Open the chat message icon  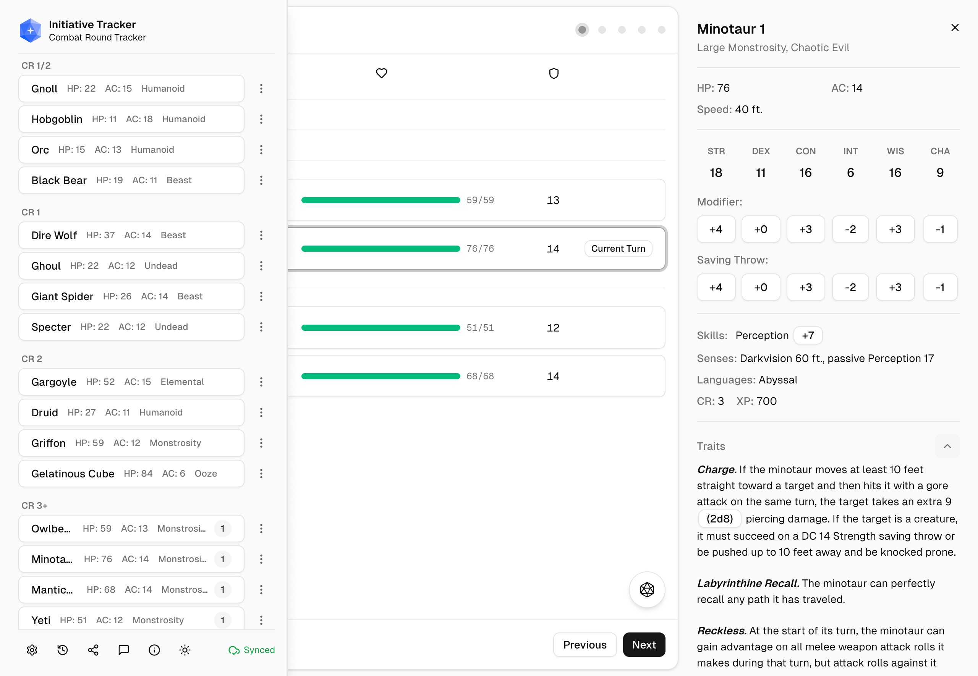(124, 650)
